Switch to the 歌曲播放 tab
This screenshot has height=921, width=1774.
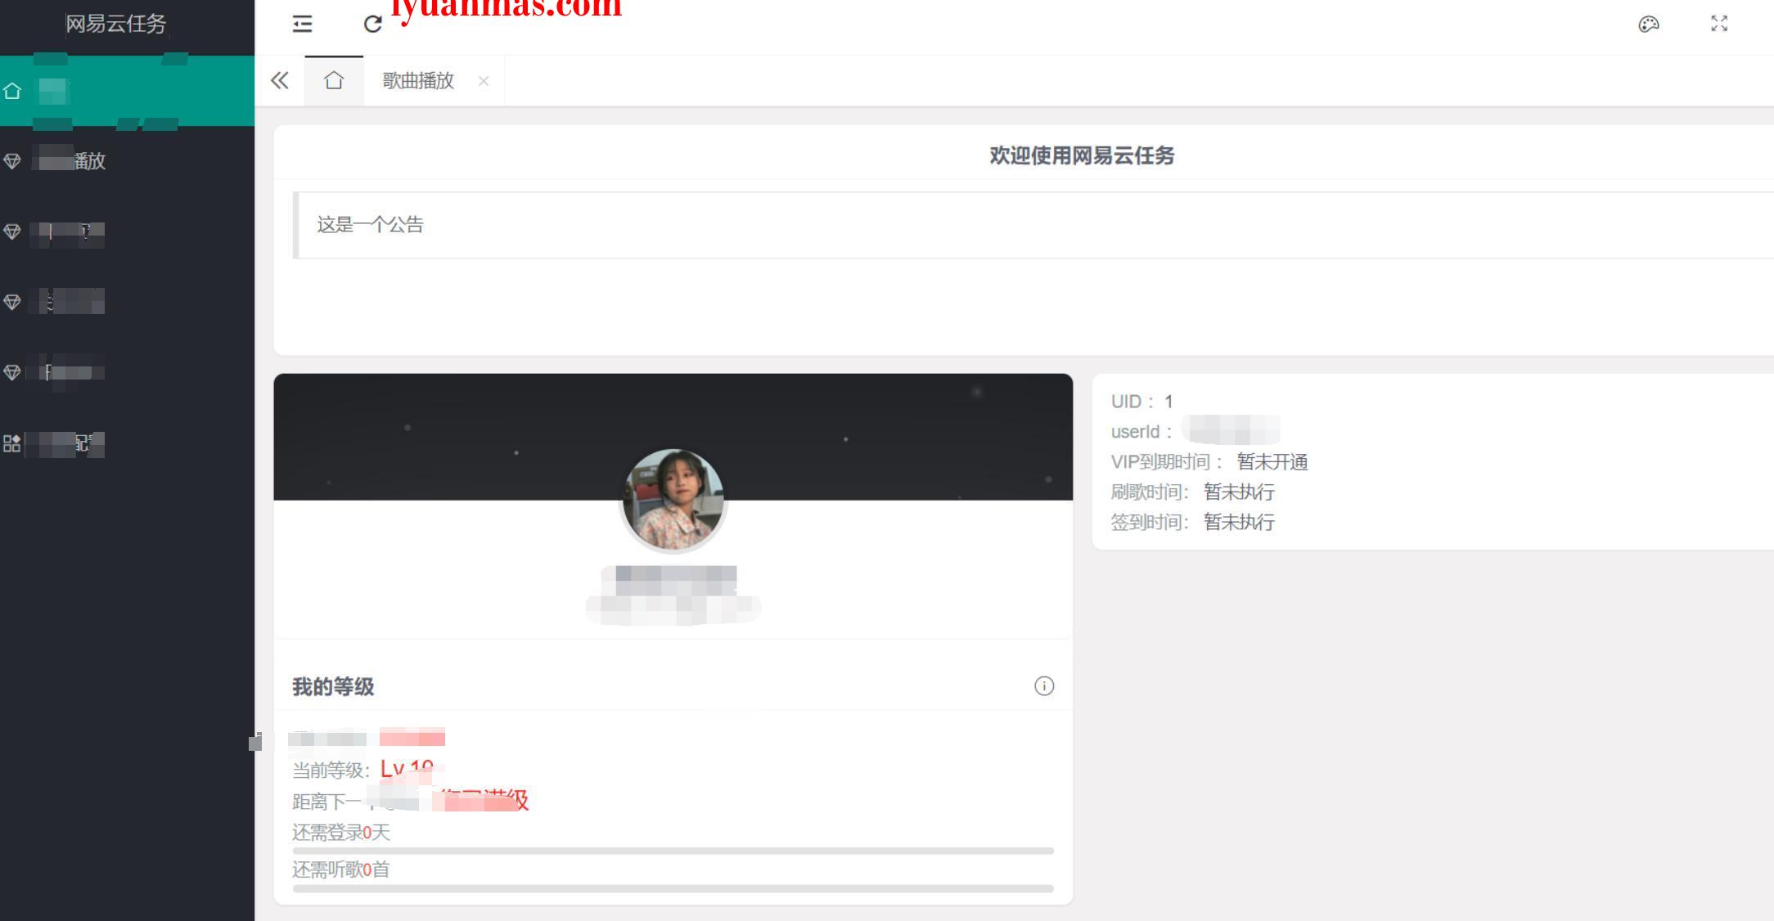point(418,80)
